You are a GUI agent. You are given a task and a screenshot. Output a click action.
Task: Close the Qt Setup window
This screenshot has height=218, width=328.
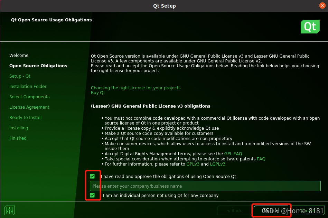tap(322, 6)
